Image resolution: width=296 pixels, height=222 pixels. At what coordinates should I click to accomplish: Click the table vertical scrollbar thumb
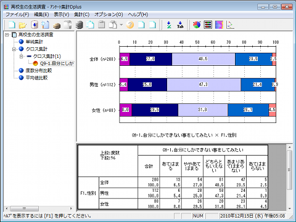tap(290, 170)
